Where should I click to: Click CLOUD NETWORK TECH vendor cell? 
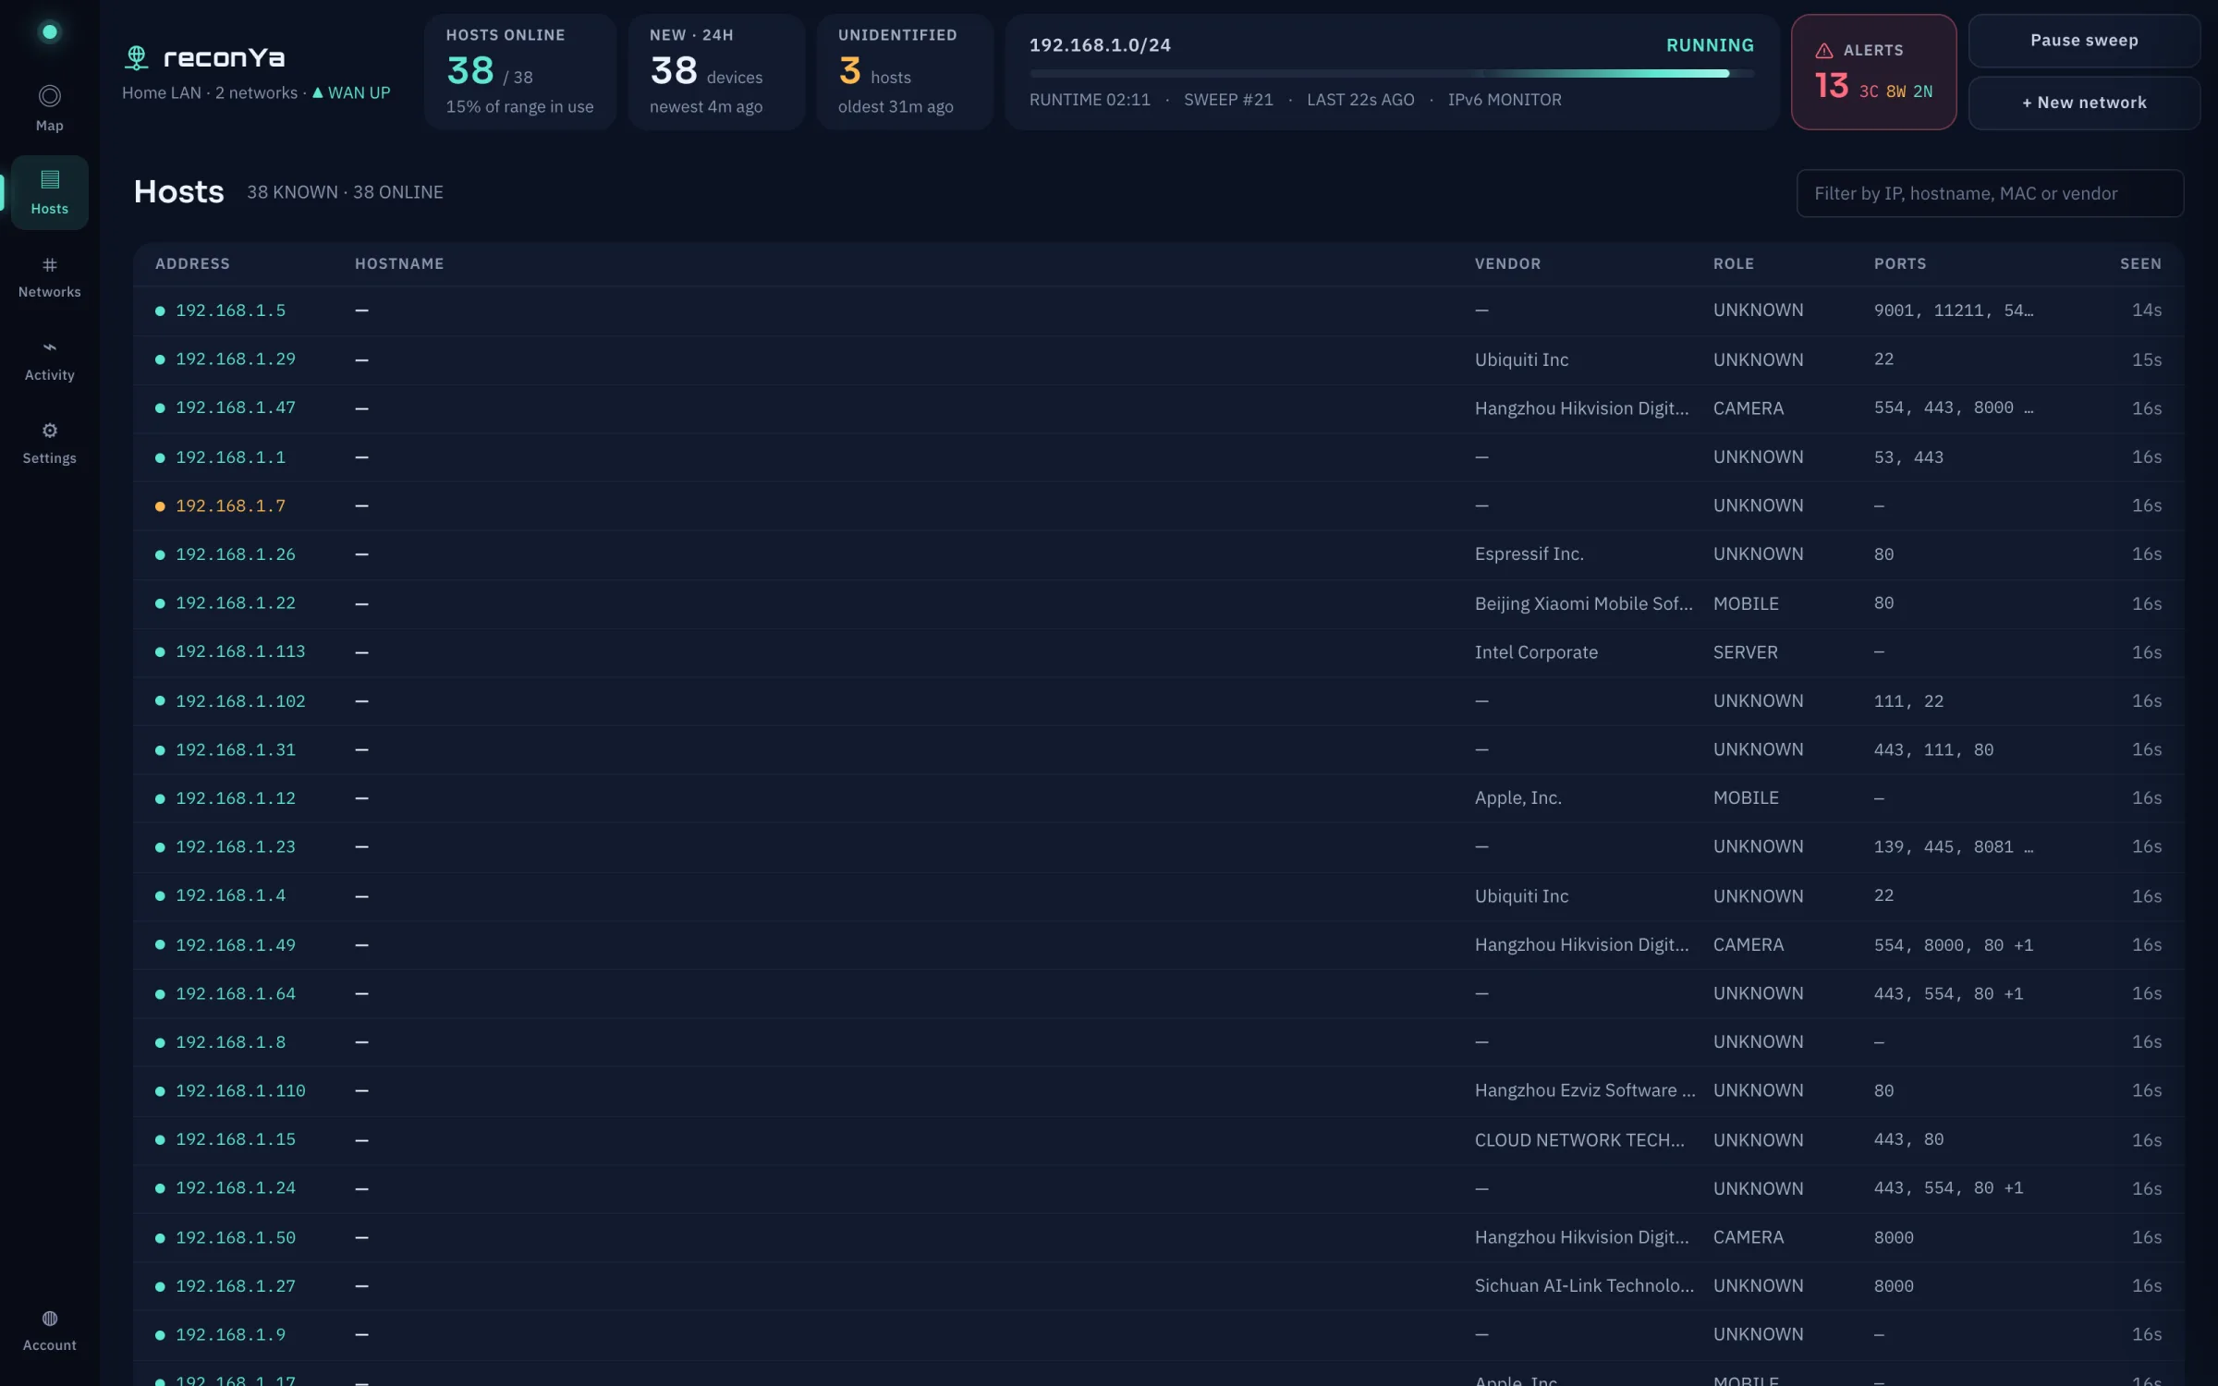pos(1579,1140)
